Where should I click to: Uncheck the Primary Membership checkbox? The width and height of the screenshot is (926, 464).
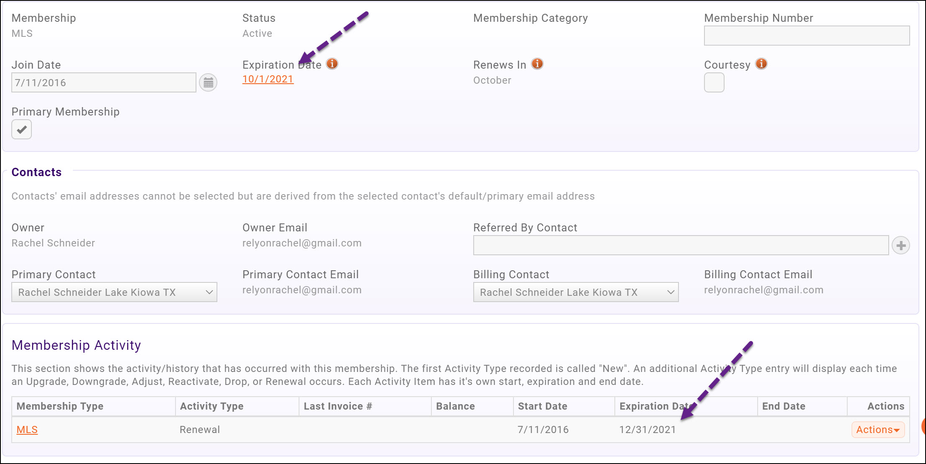click(22, 129)
